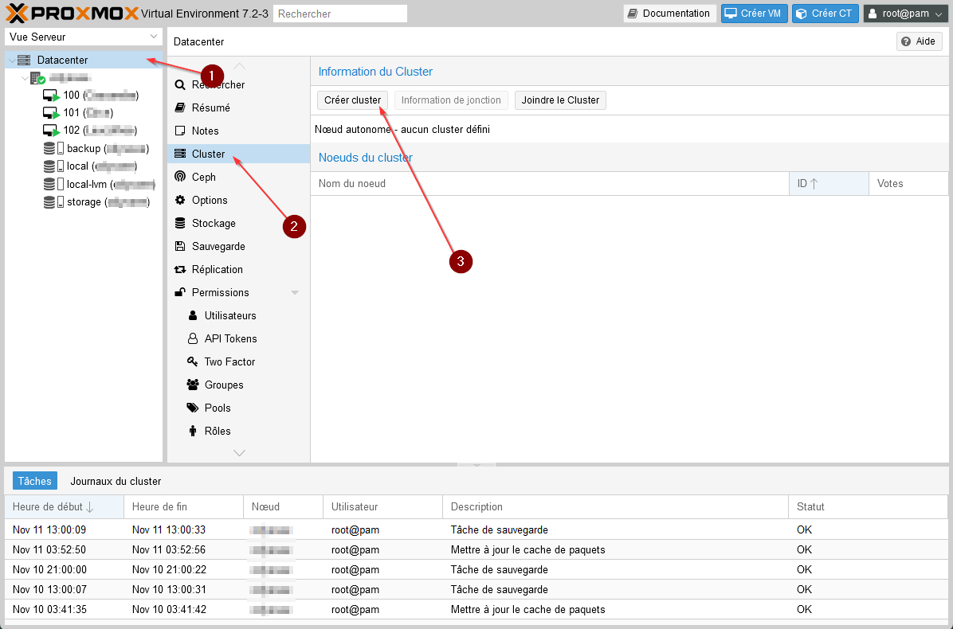This screenshot has width=953, height=629.
Task: Click the Notes sticky note icon
Action: click(x=180, y=131)
